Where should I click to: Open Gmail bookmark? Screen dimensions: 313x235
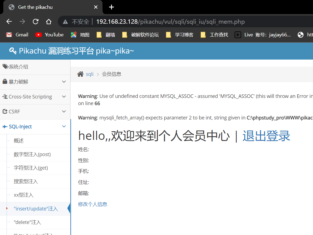[17, 35]
